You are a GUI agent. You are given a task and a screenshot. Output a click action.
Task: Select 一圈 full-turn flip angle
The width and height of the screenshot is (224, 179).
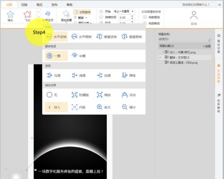56,56
